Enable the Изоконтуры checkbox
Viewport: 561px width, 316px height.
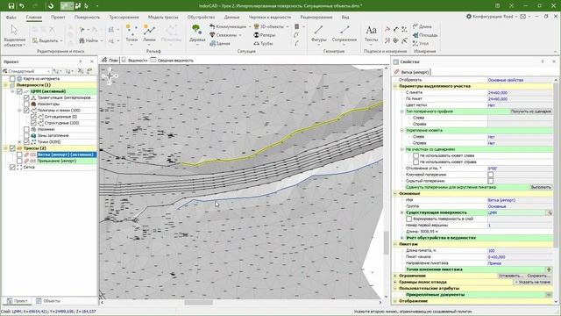(26, 104)
